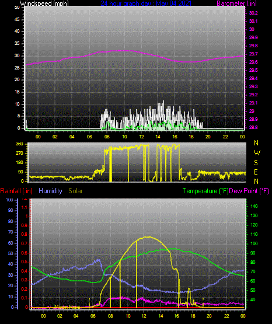
Task: Click the Dew Point (°F) legend label
Action: point(249,191)
